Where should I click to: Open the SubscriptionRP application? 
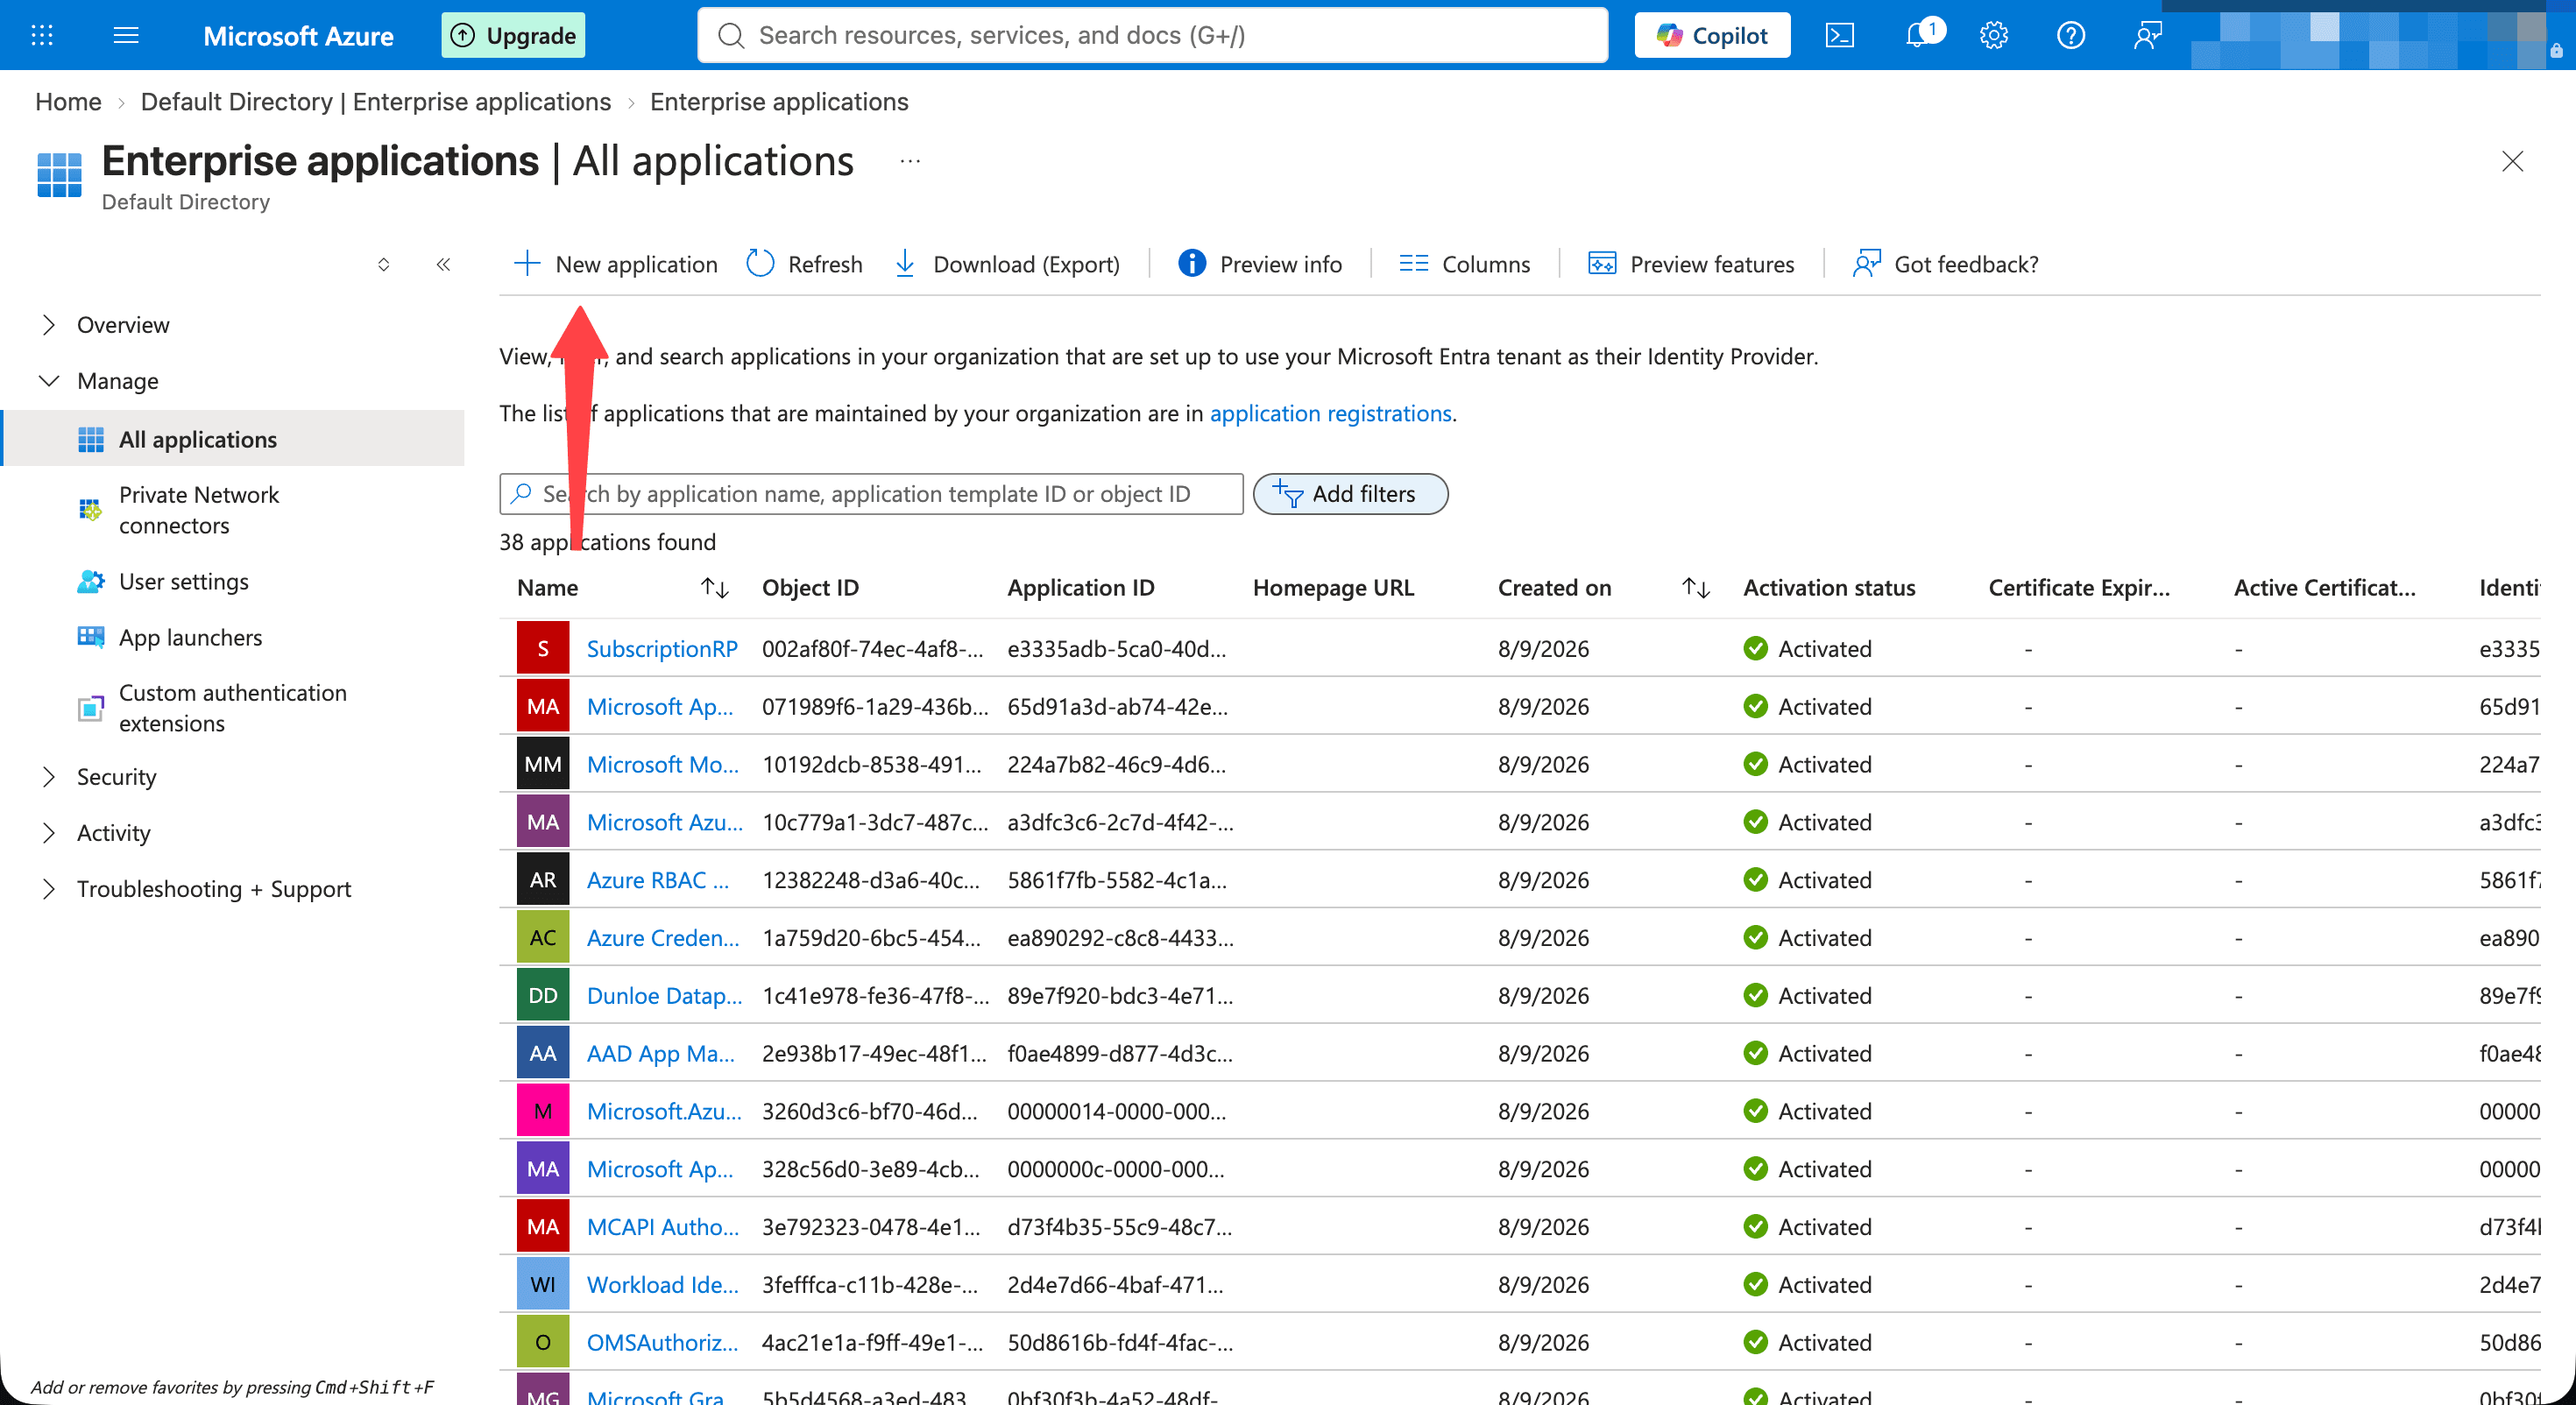click(662, 649)
